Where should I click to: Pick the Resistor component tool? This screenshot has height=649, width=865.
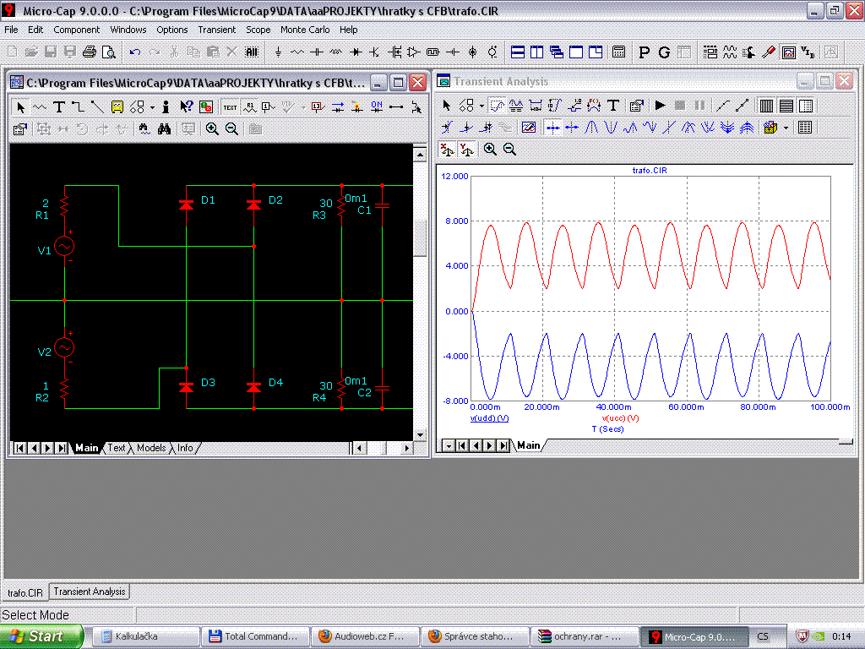pos(297,52)
